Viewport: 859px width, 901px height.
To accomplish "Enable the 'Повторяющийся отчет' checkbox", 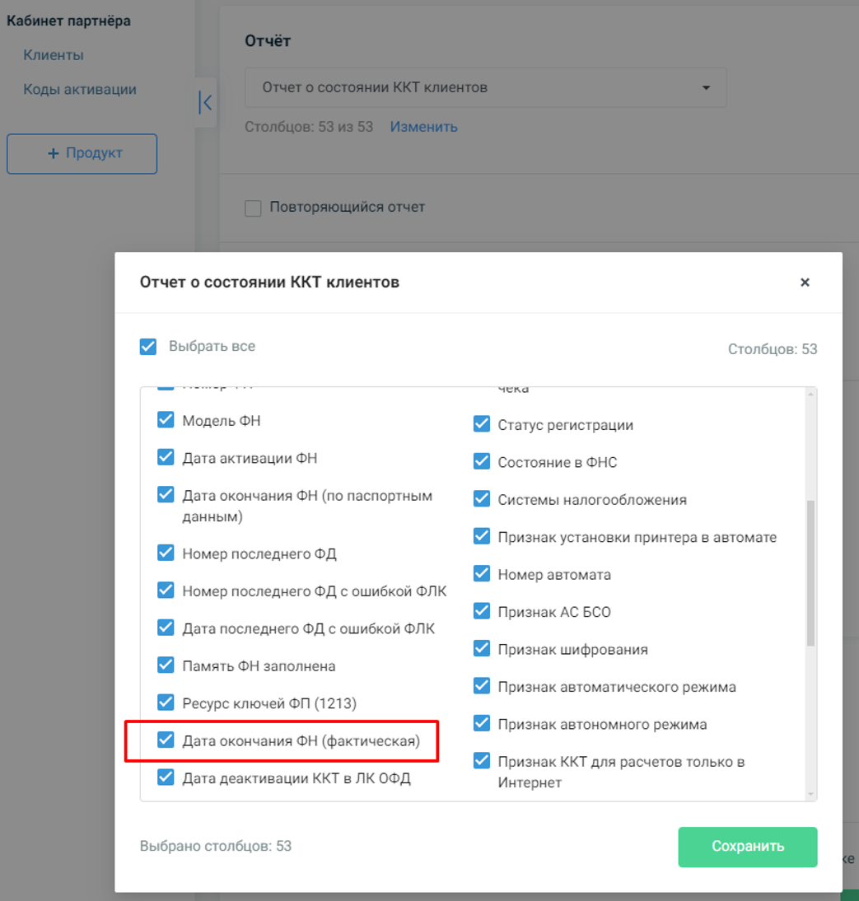I will pyautogui.click(x=253, y=208).
